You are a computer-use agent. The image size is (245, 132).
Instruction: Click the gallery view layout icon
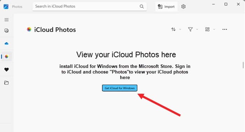[x=207, y=29]
